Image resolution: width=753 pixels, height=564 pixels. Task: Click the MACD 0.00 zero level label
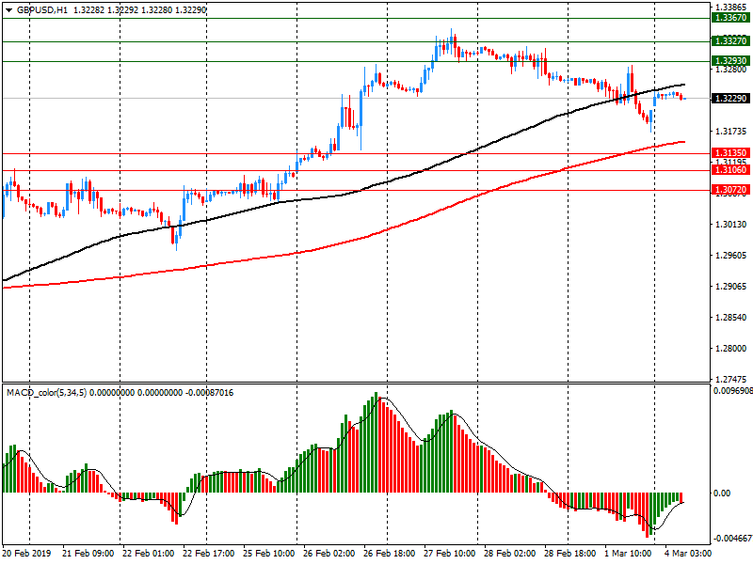tap(722, 493)
